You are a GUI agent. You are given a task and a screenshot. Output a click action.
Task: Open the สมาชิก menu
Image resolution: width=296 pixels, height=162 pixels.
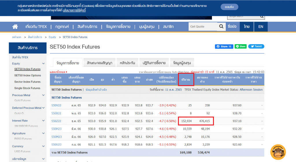coord(168,27)
